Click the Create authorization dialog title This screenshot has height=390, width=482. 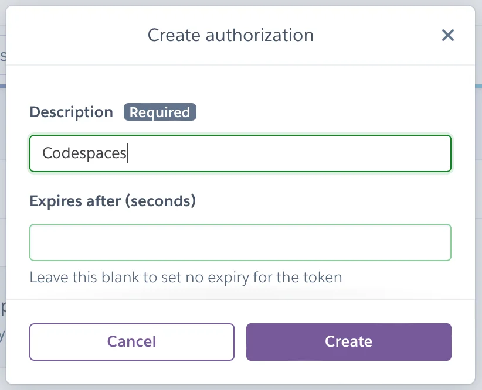coord(230,35)
